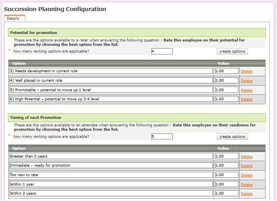Image resolution: width=277 pixels, height=201 pixels.
Task: Click create options for Potential for promotion
Action: pos(232,51)
